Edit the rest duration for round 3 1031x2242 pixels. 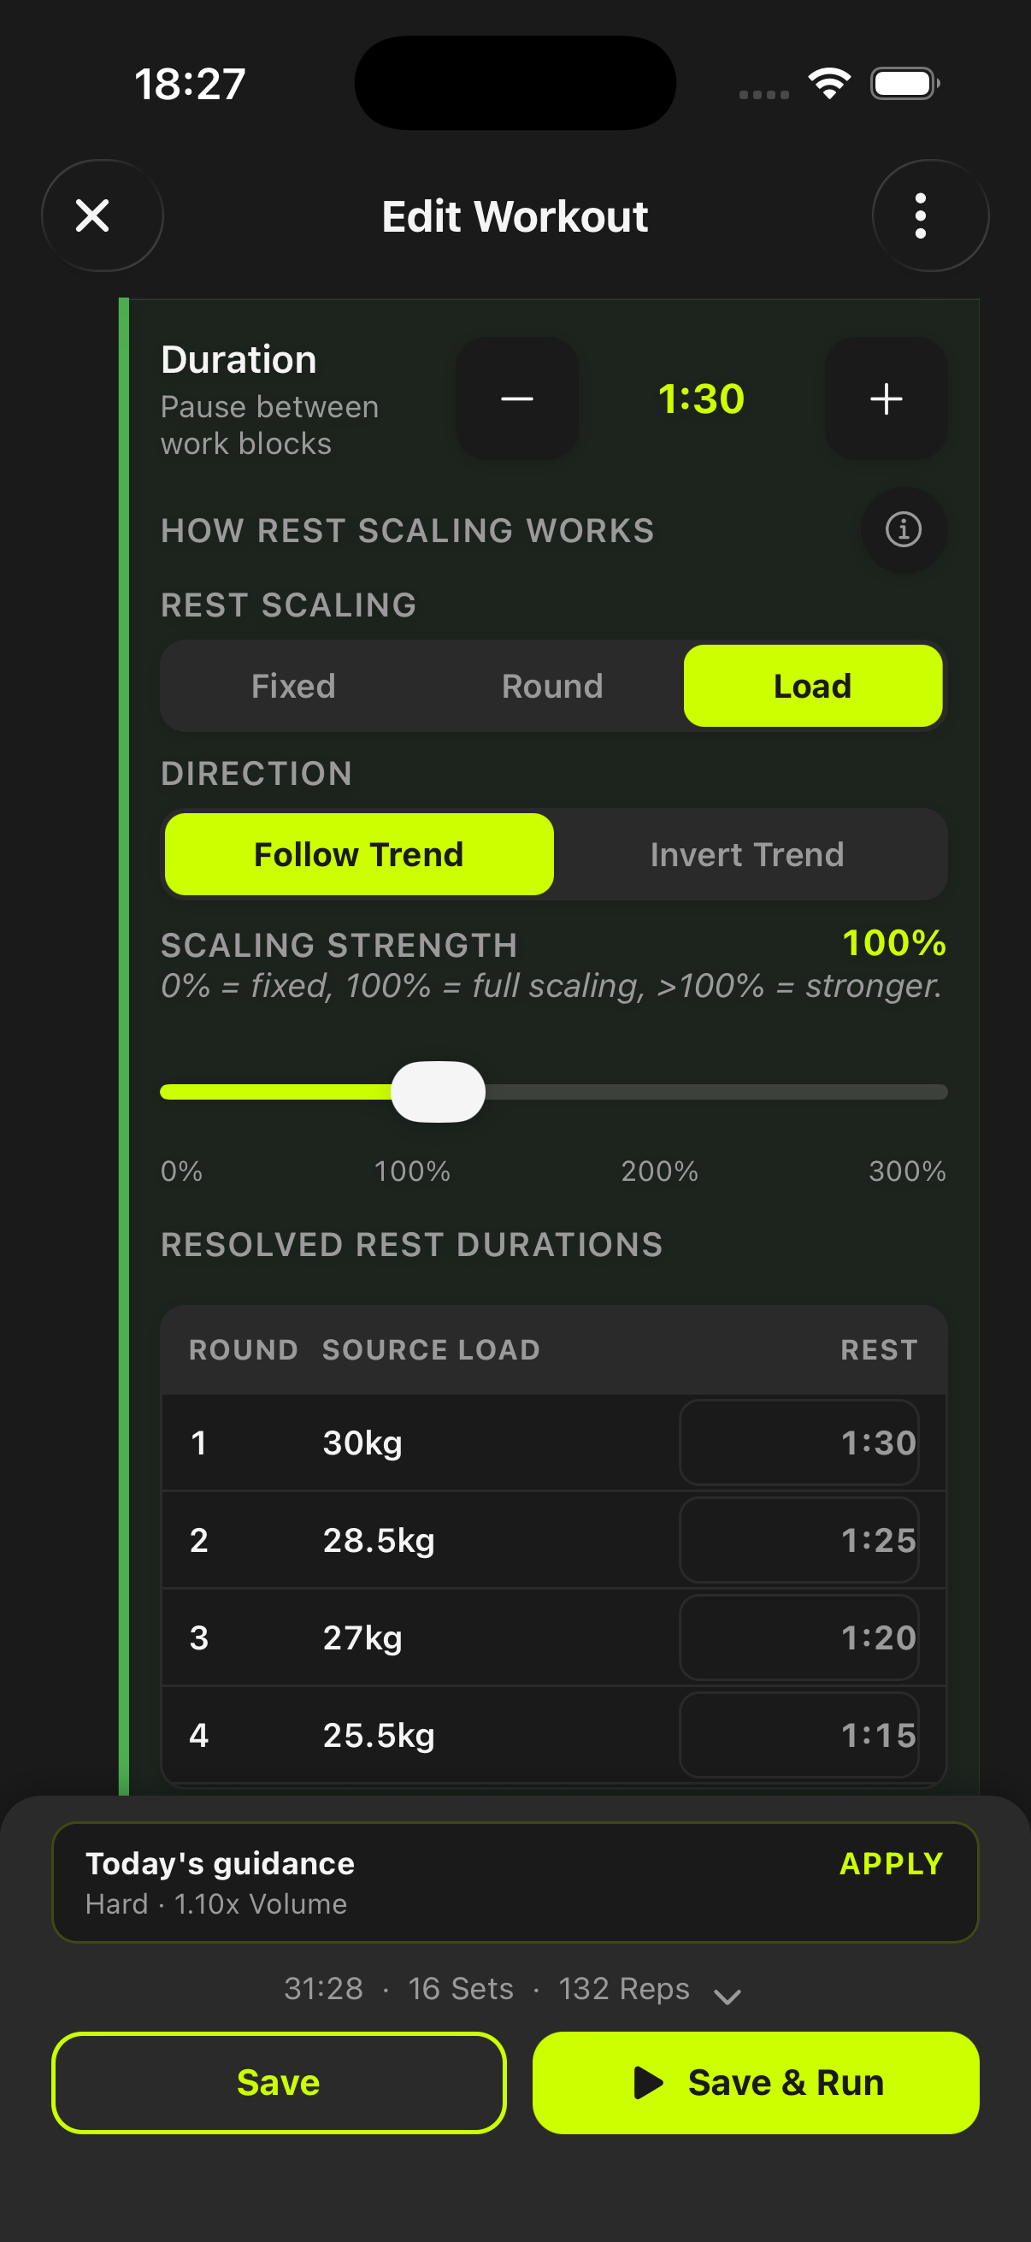tap(798, 1637)
